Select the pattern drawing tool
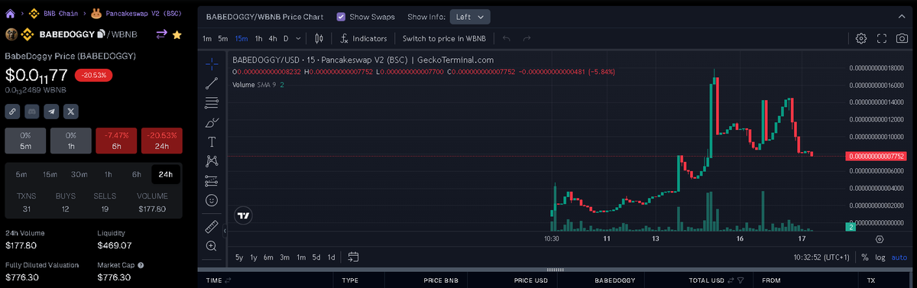 [x=212, y=161]
